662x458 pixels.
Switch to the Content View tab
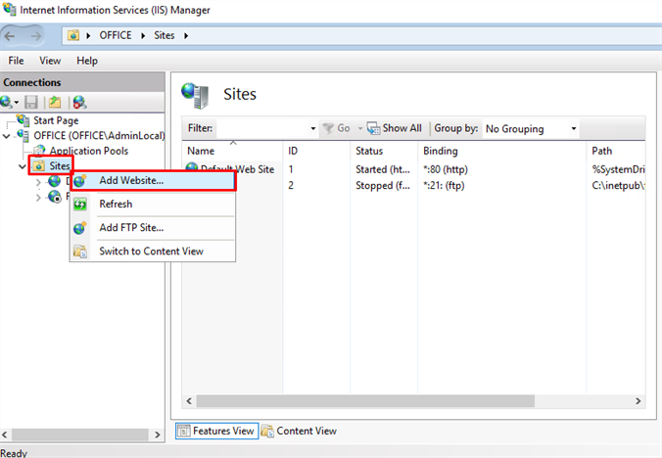point(299,431)
